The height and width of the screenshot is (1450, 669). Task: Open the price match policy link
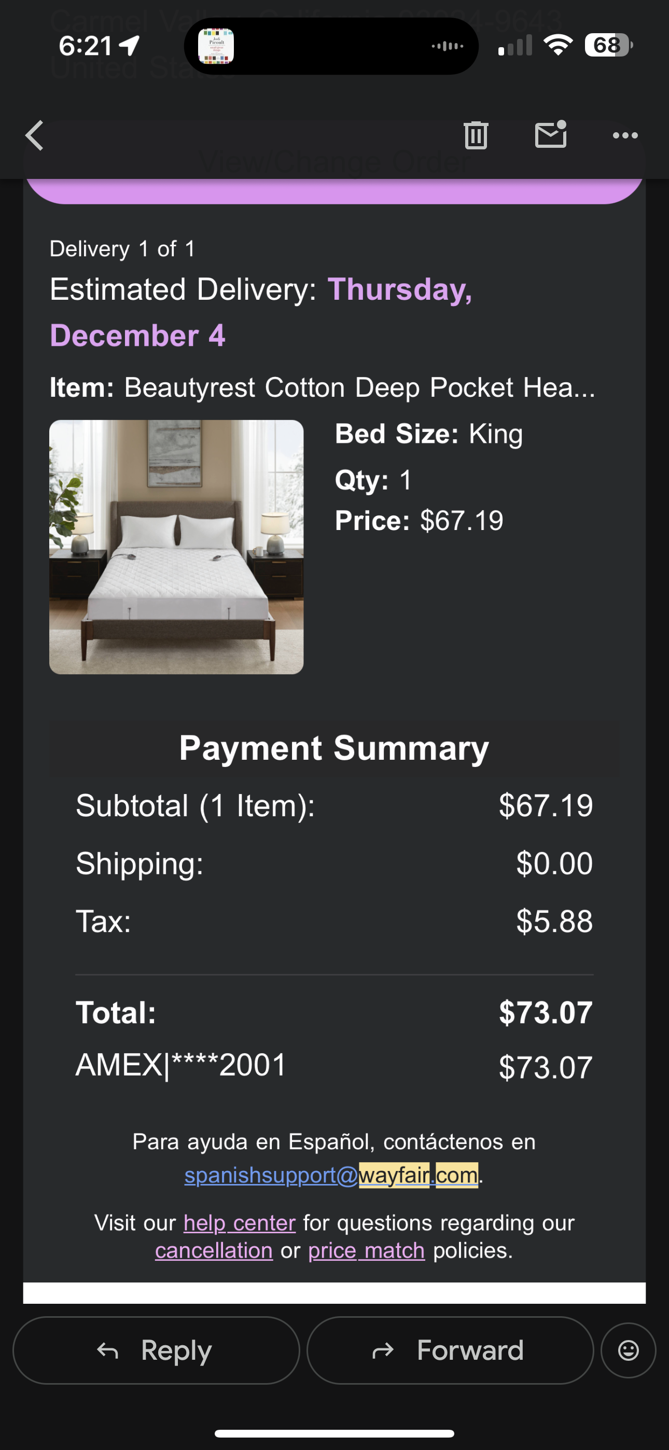pyautogui.click(x=367, y=1250)
